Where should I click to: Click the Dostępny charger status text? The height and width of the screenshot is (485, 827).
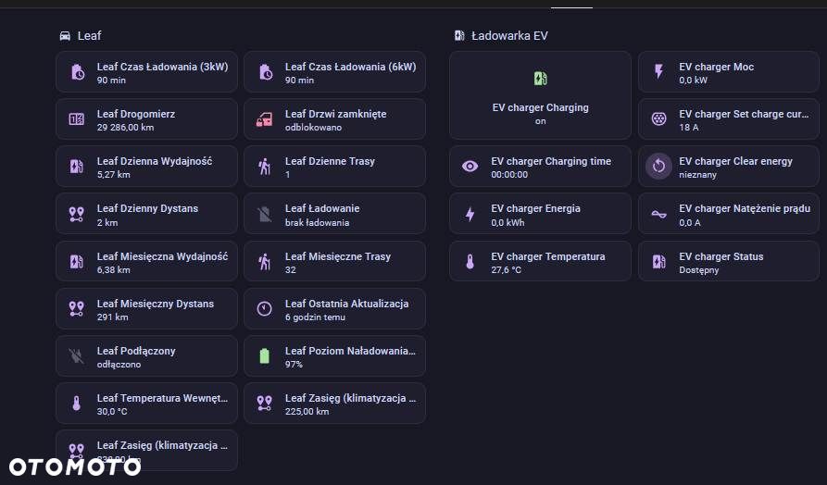click(699, 270)
